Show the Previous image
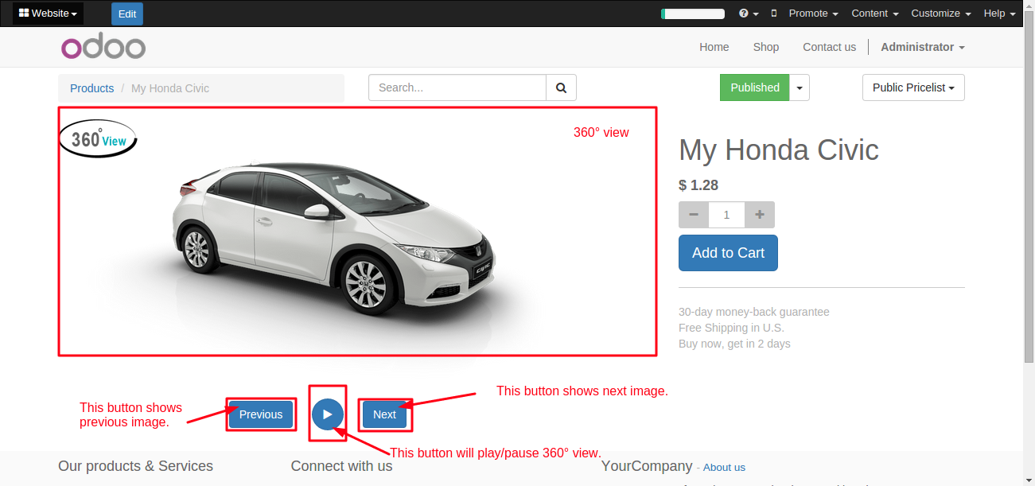 click(x=261, y=414)
